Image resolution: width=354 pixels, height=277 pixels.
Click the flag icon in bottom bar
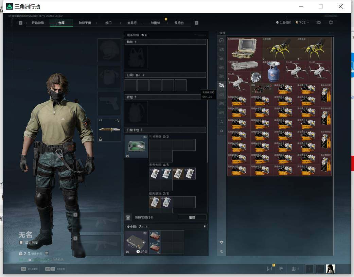click(x=281, y=269)
